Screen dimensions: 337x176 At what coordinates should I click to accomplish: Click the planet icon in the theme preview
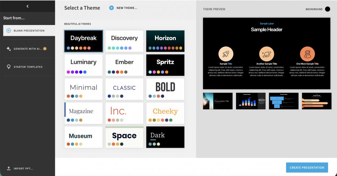[267, 54]
